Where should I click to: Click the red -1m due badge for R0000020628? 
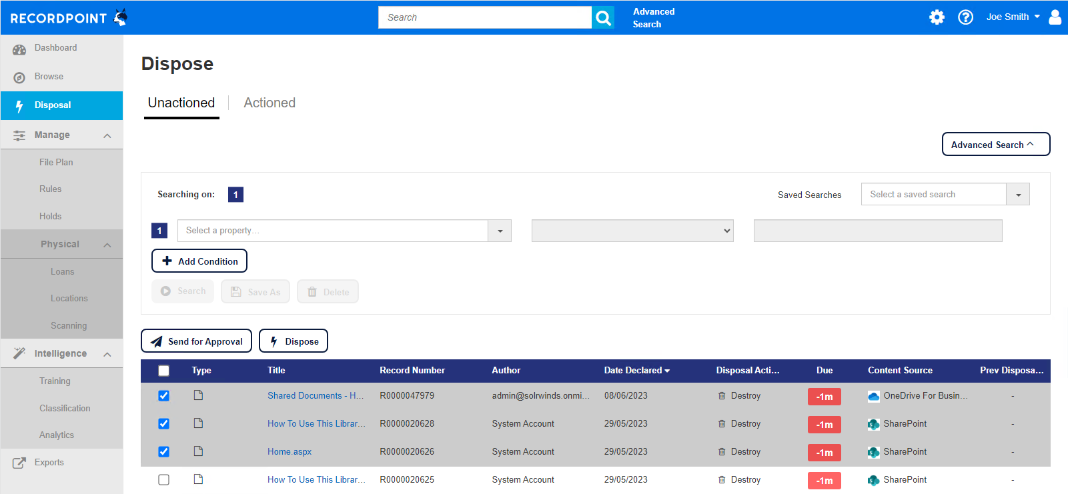(x=824, y=425)
